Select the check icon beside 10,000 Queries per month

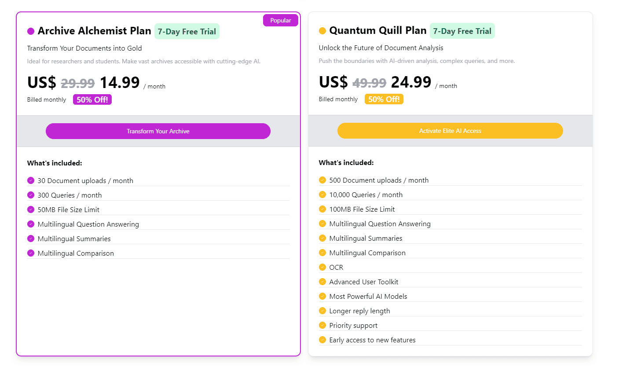tap(322, 195)
